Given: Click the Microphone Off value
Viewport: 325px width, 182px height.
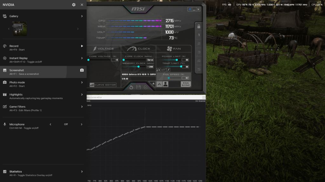Looking at the screenshot, I should [x=66, y=124].
